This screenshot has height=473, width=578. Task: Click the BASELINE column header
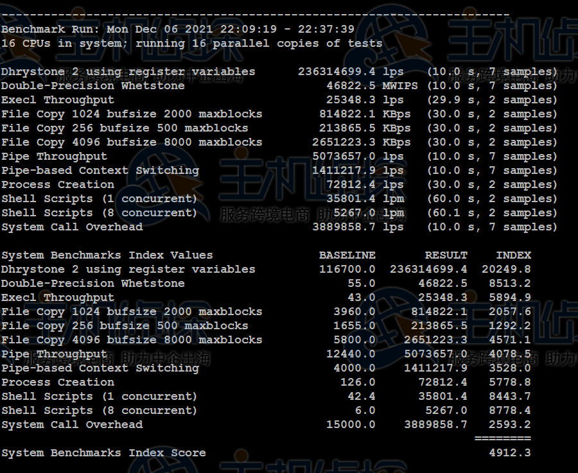[x=347, y=255]
